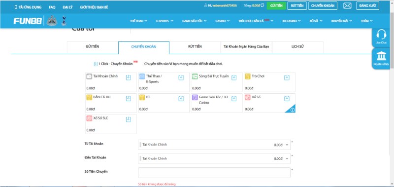Expand the E-SPORTS menu

point(164,21)
